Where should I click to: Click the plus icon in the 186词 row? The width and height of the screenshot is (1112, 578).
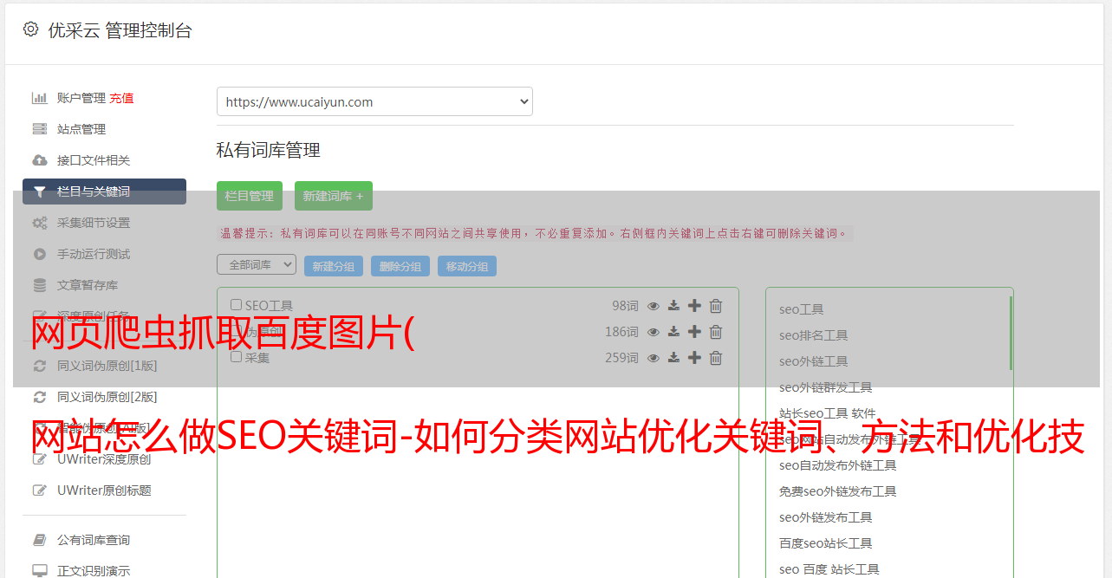[694, 332]
